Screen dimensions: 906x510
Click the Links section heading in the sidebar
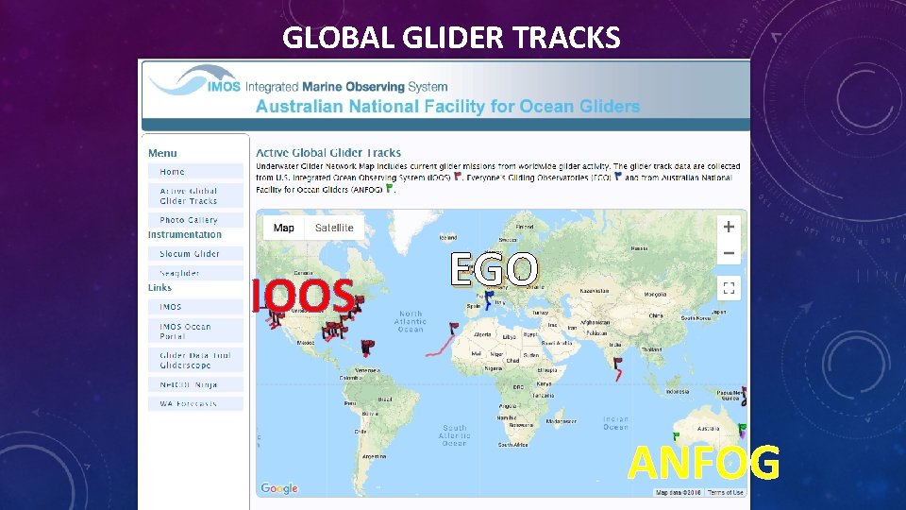click(159, 287)
